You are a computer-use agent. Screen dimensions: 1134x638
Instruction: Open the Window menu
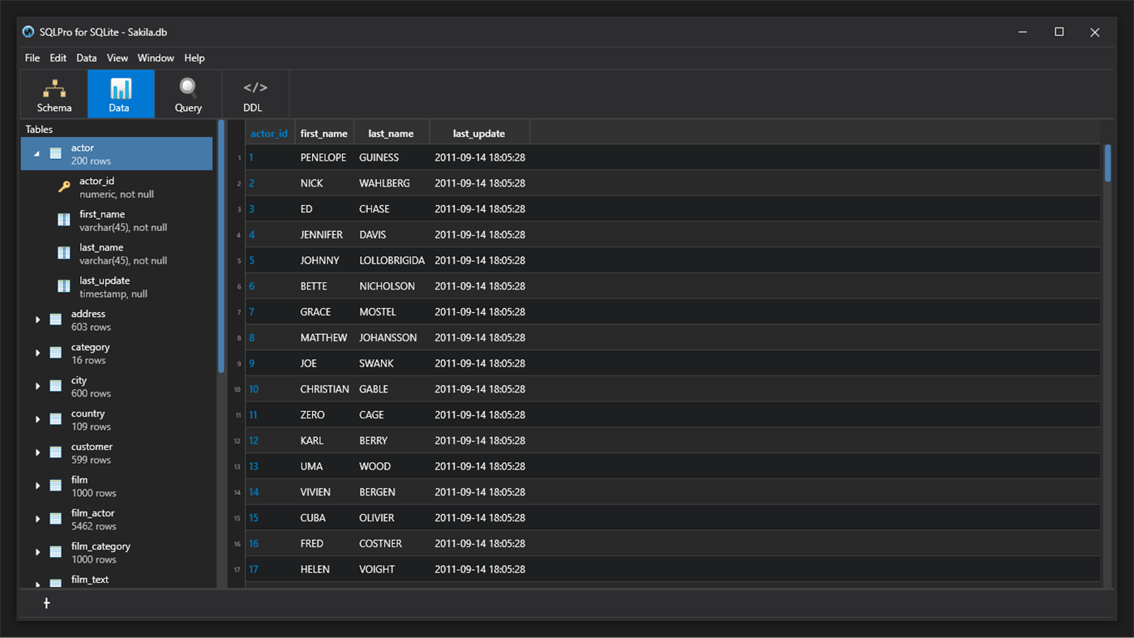(x=156, y=58)
